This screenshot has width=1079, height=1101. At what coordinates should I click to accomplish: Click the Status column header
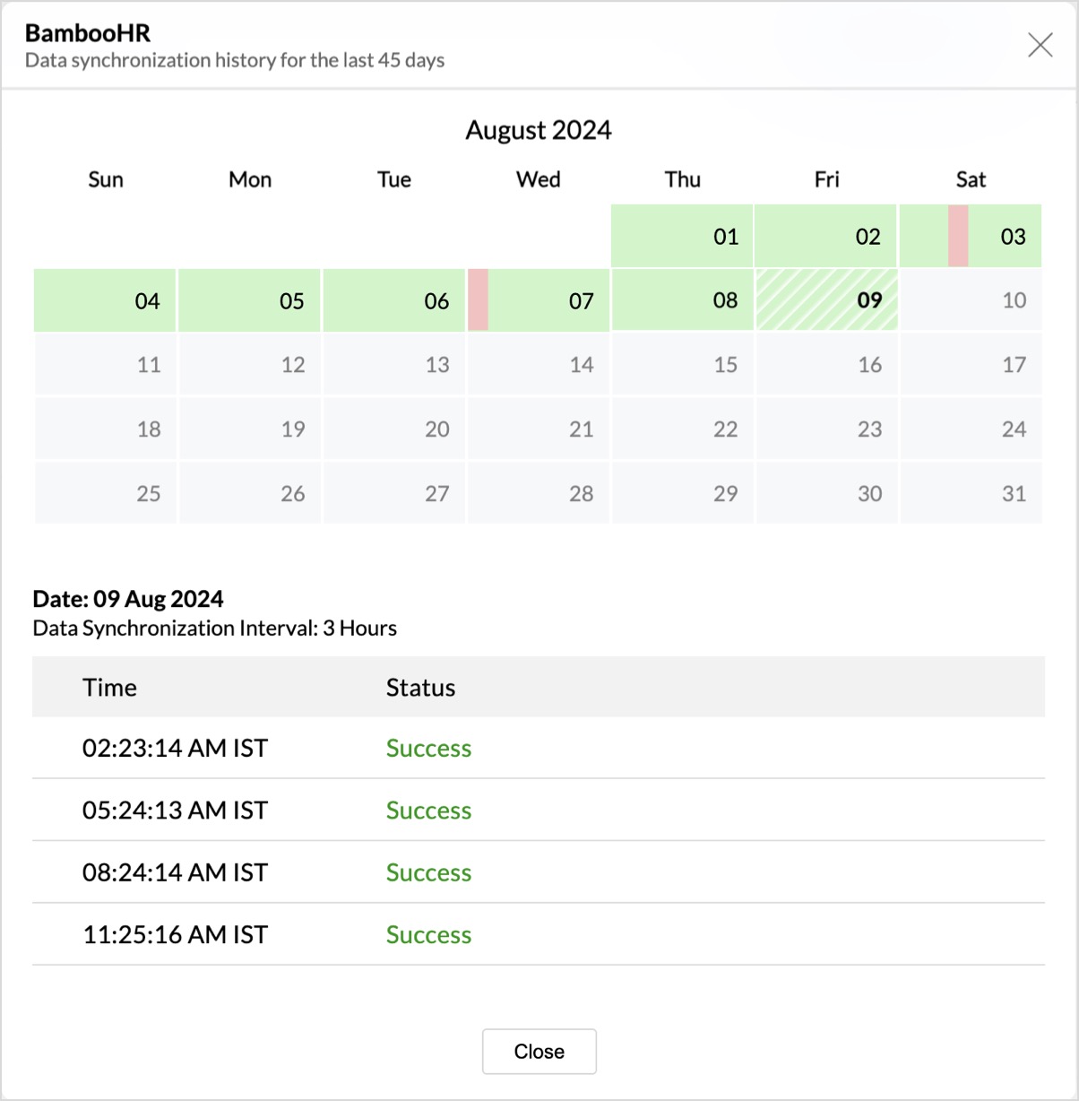(420, 688)
